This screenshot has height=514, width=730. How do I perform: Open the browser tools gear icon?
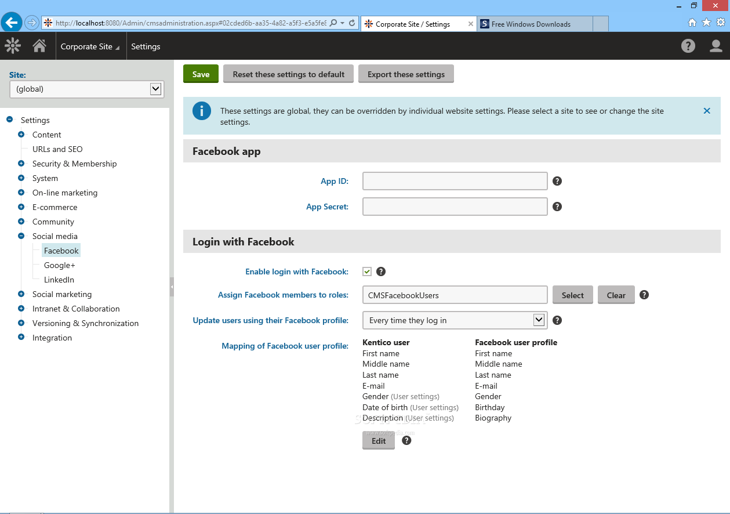pos(721,23)
